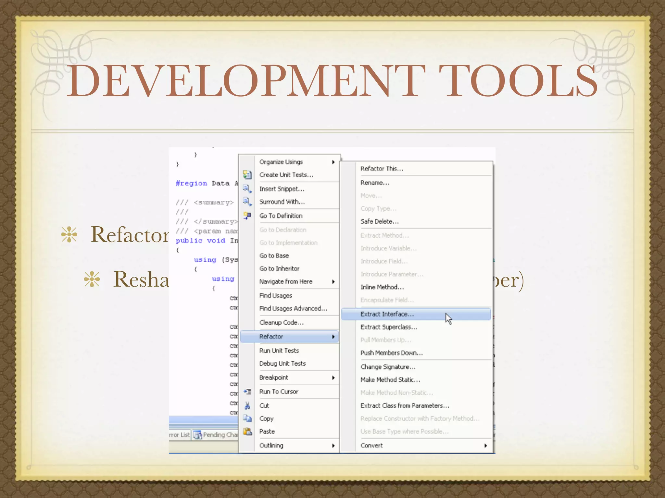Choose Run Unit Tests

(289, 350)
